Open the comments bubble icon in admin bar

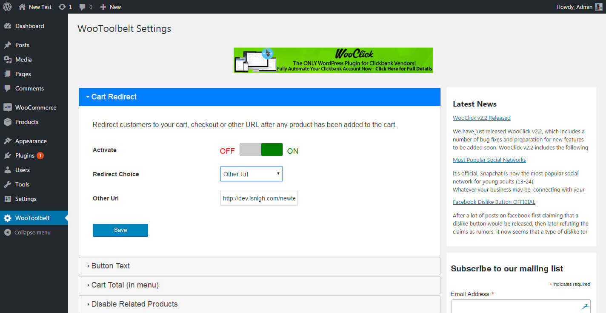82,7
